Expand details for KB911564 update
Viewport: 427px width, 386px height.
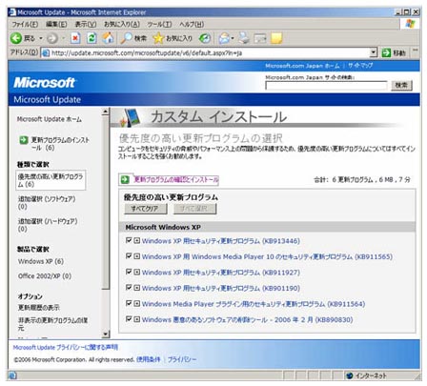tap(136, 303)
